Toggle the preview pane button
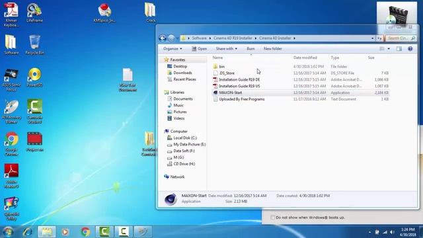The width and height of the screenshot is (423, 238). (399, 49)
